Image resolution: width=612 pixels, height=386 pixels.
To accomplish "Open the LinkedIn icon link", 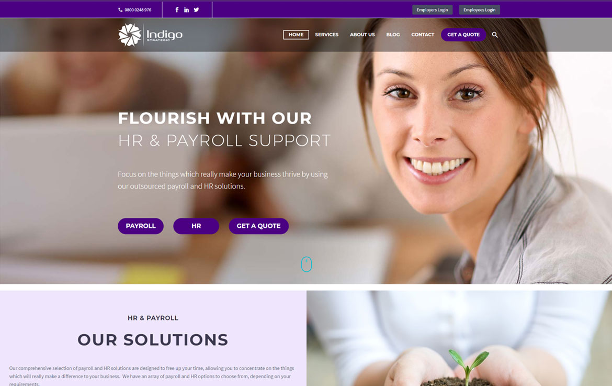I will click(187, 10).
